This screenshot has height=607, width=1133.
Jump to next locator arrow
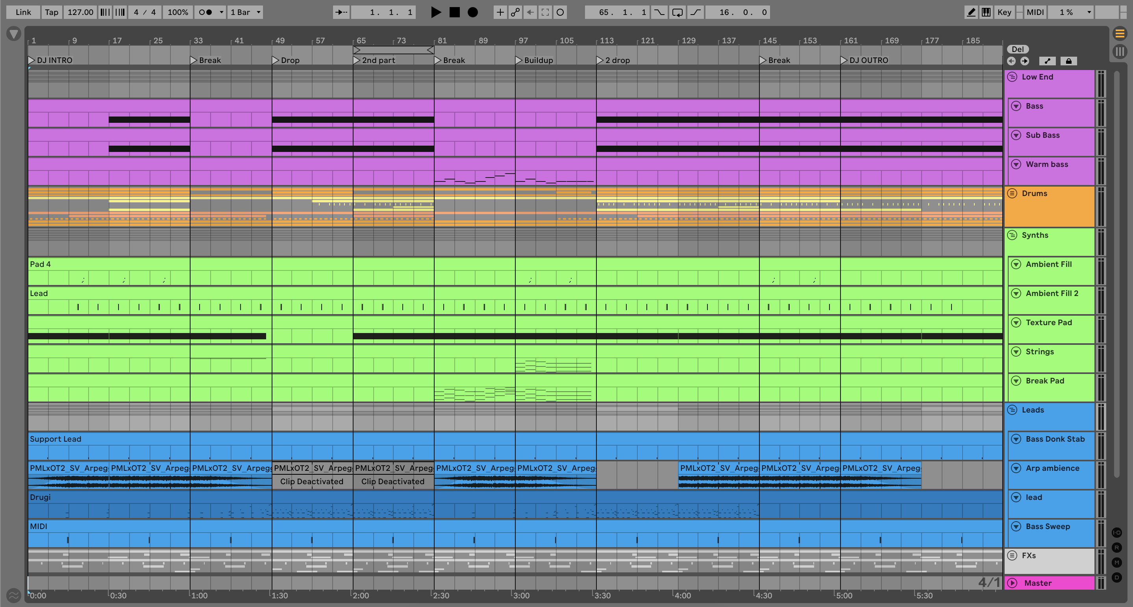tap(1024, 61)
